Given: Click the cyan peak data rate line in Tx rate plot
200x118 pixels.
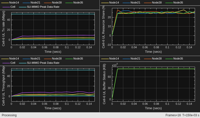Looking at the screenshot, I should click(x=53, y=14).
